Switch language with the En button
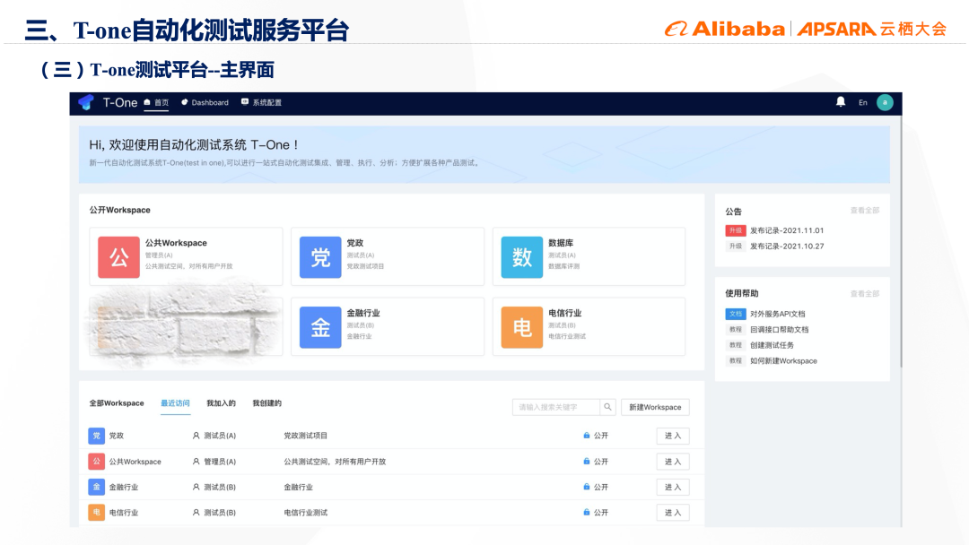This screenshot has height=545, width=969. (x=863, y=102)
